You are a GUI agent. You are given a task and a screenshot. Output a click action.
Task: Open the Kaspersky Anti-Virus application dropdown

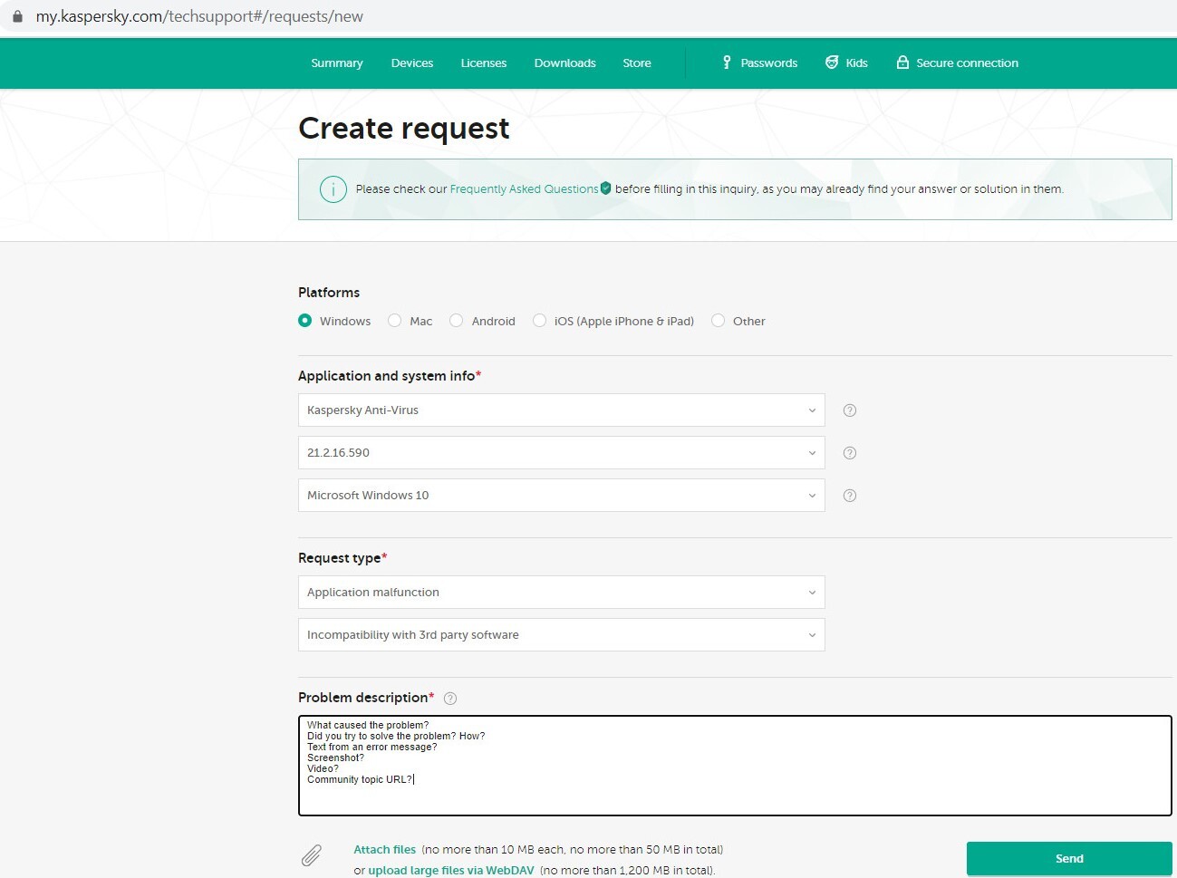(x=562, y=410)
